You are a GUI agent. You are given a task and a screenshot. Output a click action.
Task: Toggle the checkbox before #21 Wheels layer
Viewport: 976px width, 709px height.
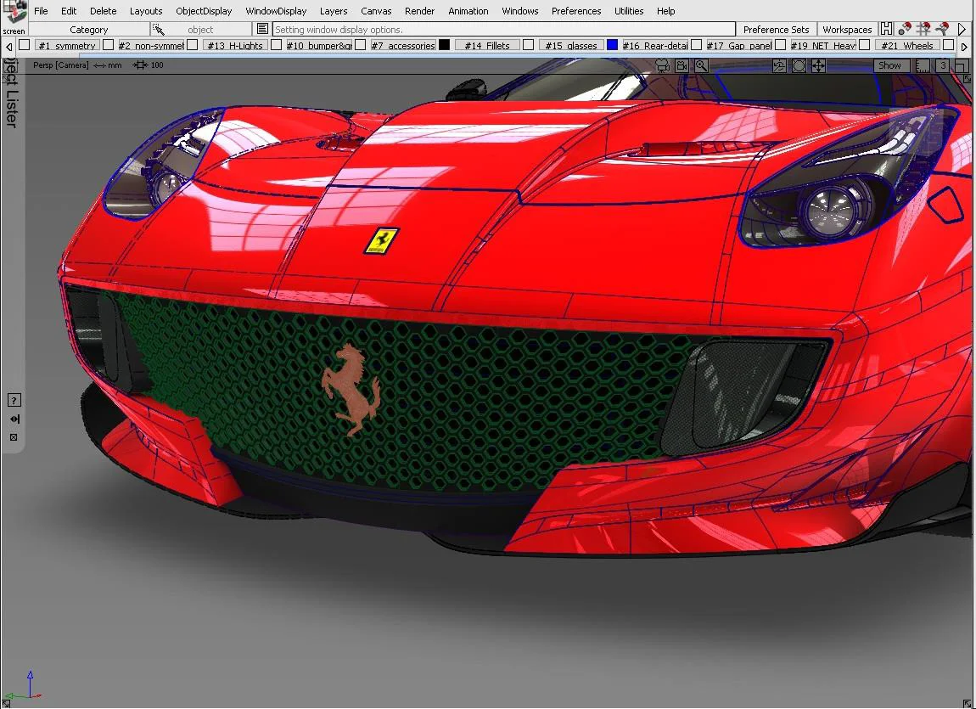pyautogui.click(x=865, y=45)
